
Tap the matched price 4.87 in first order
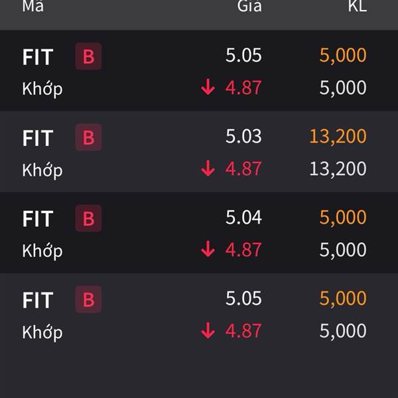click(x=243, y=88)
